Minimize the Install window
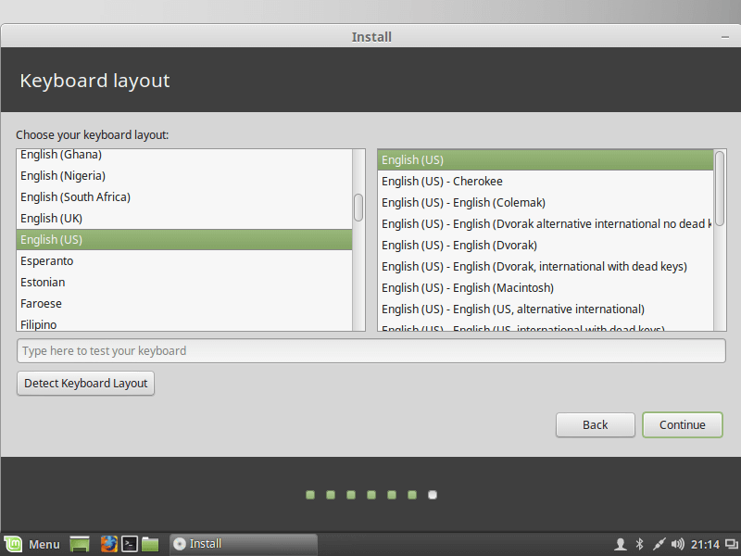Screen dimensions: 741x556 (724, 37)
